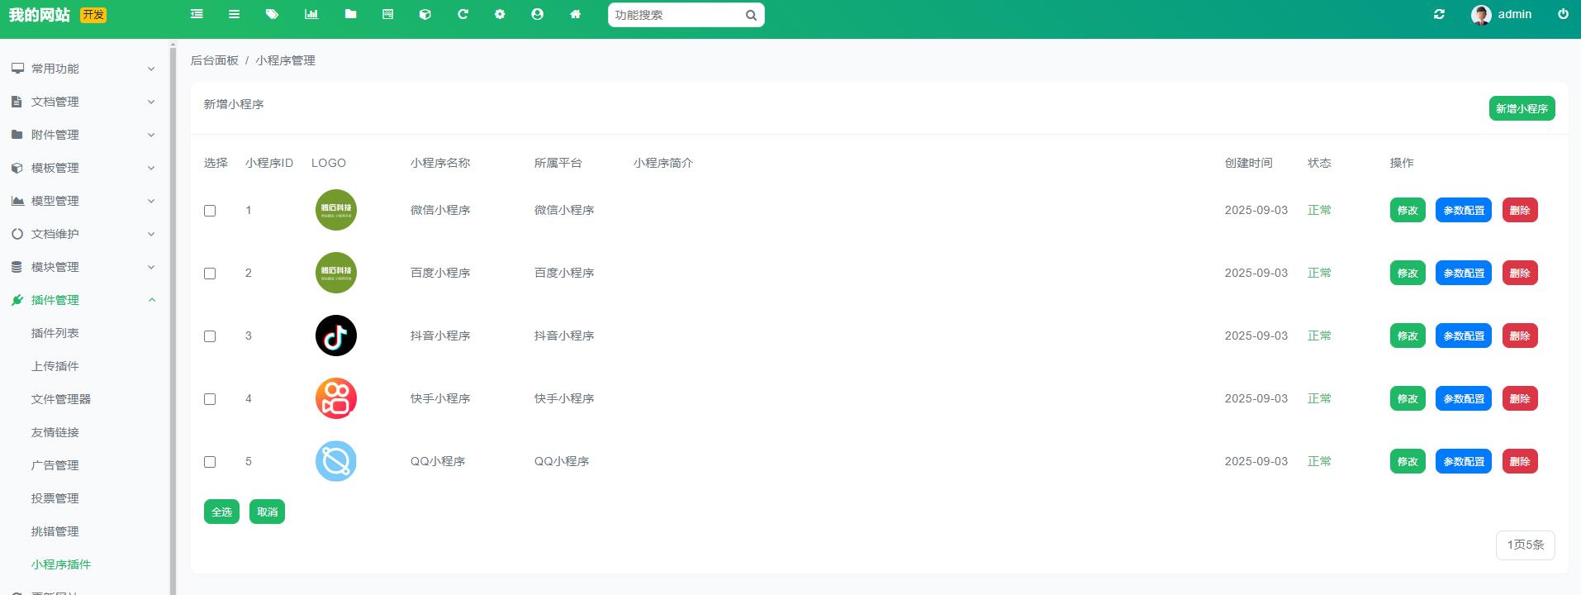Expand the 常用功能 sidebar menu

(83, 69)
